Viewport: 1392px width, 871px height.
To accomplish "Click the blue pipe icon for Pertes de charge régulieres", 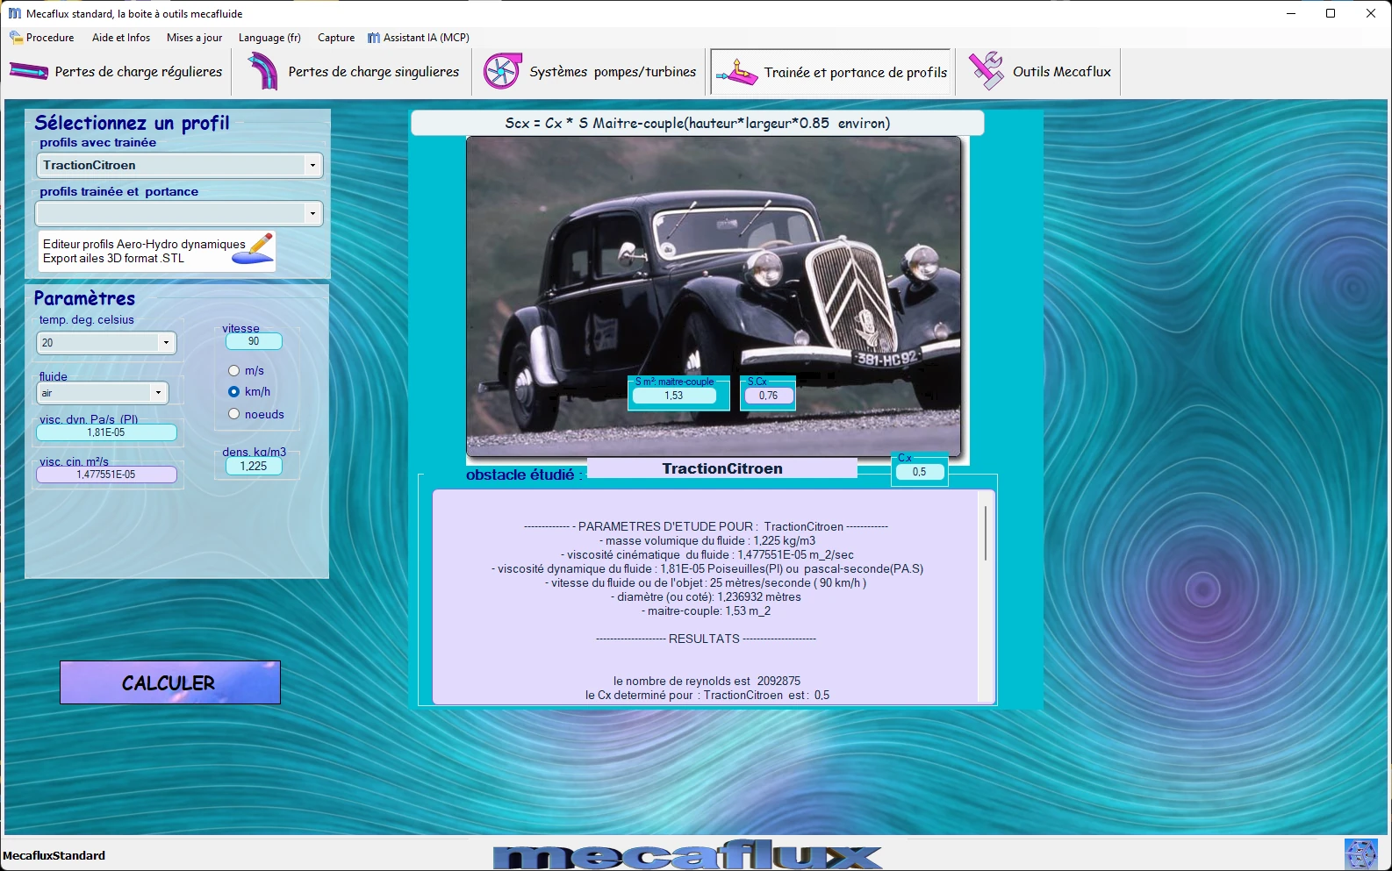I will (x=29, y=71).
